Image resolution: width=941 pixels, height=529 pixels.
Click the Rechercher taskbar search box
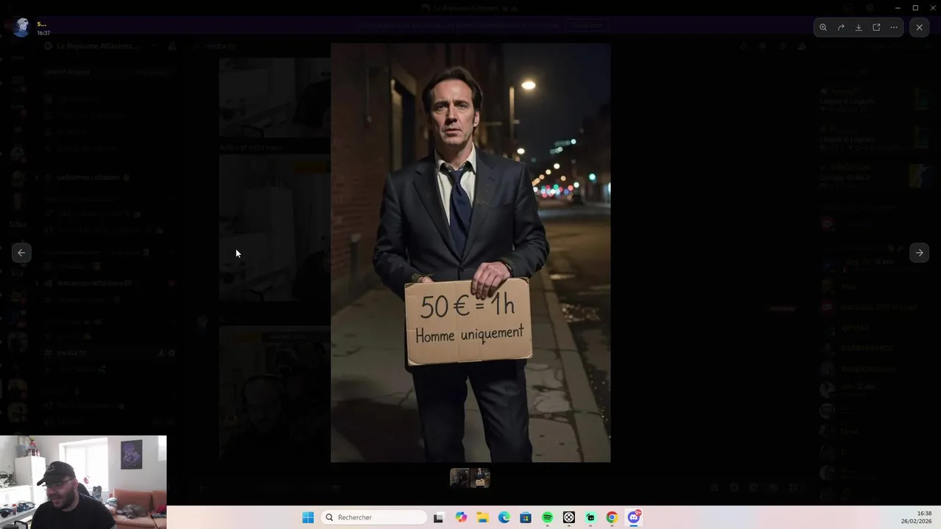pyautogui.click(x=373, y=517)
